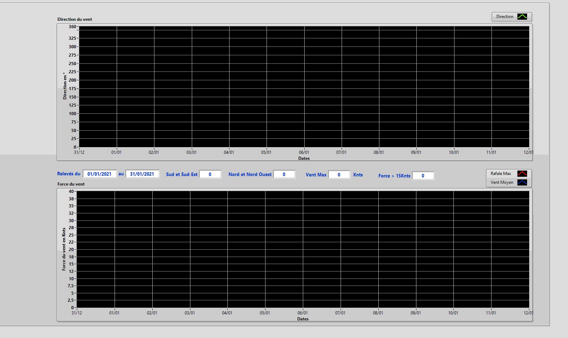Click the "Direction" legend label text

click(x=505, y=17)
